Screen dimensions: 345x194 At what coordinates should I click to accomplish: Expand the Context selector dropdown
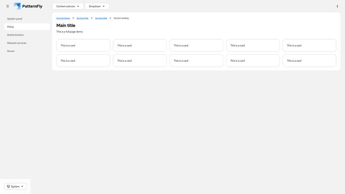pos(68,6)
